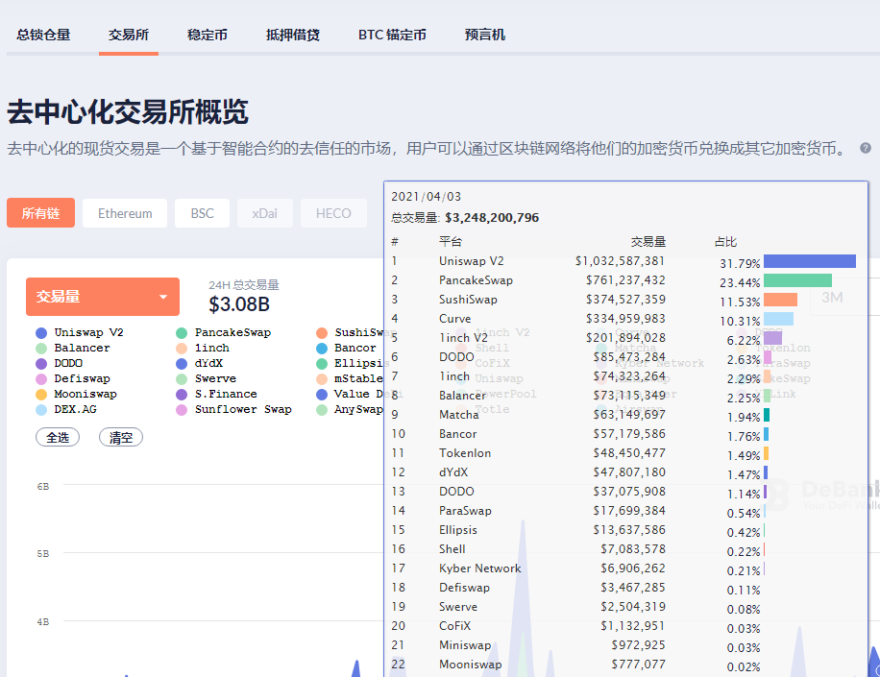Click the 6B chart axis label
This screenshot has height=677, width=880.
pyautogui.click(x=43, y=486)
